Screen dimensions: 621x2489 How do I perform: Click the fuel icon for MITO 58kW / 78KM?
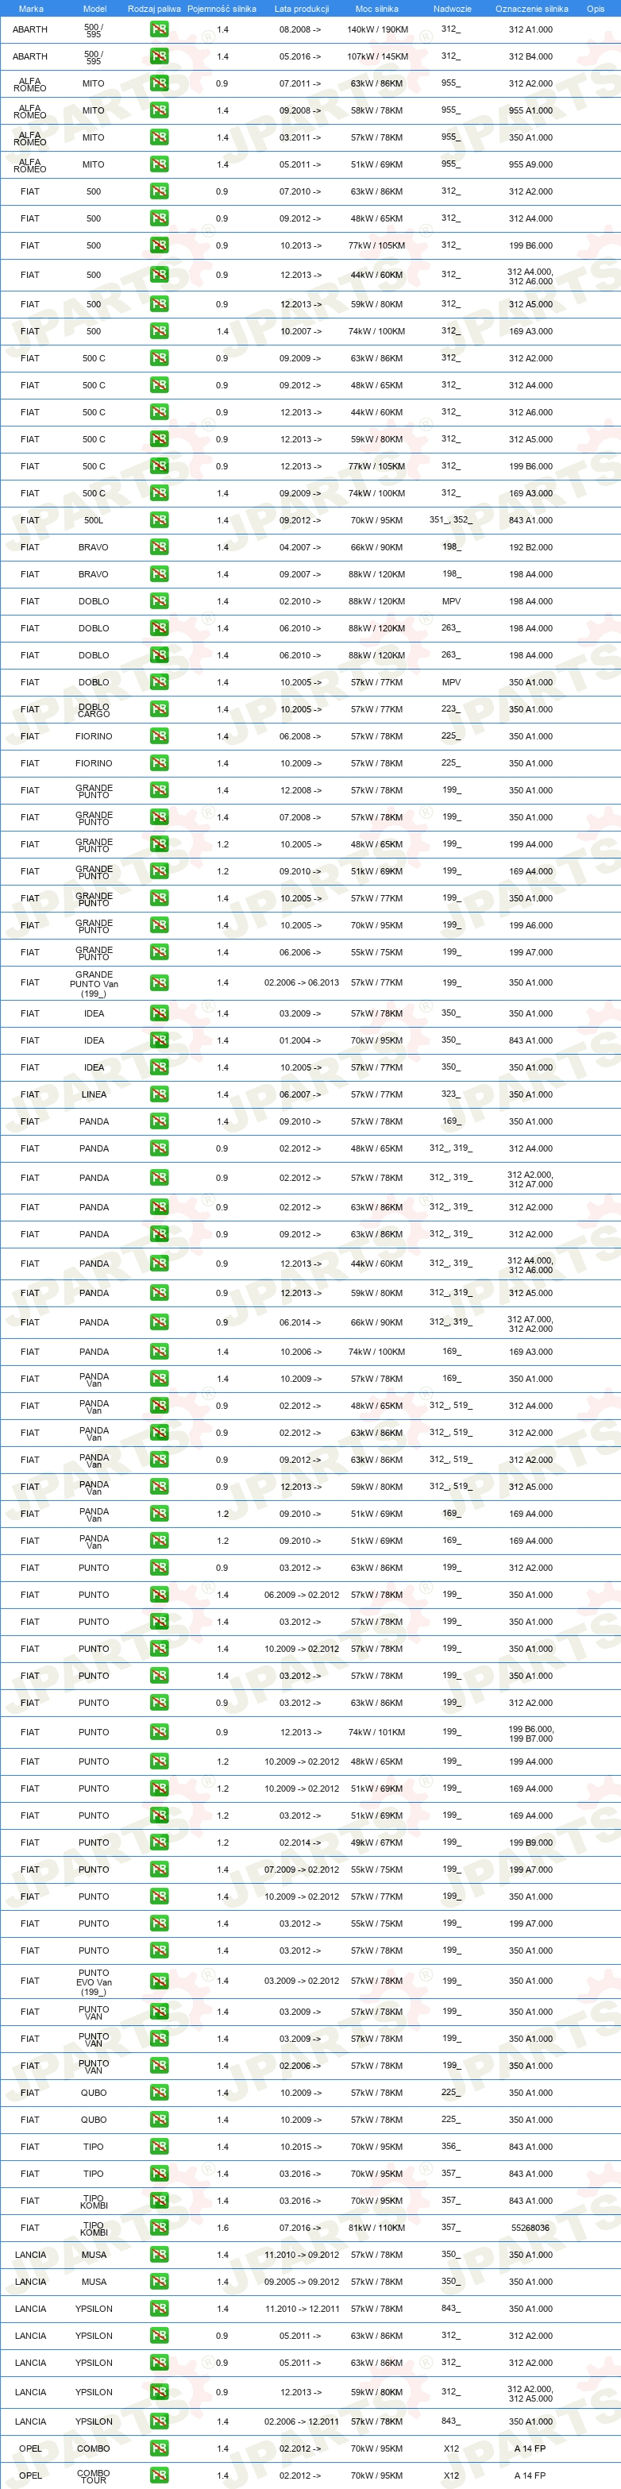point(160,110)
